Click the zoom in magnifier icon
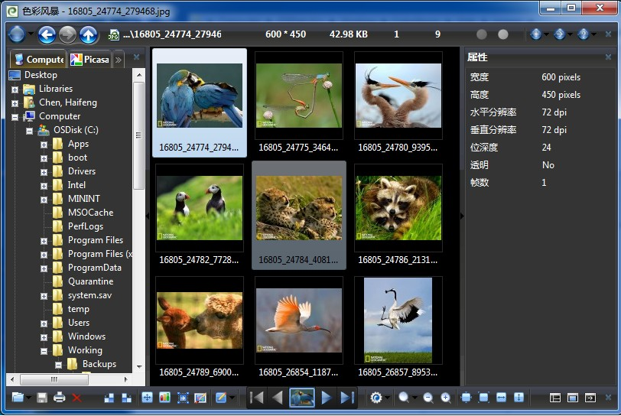This screenshot has width=621, height=416. 445,398
